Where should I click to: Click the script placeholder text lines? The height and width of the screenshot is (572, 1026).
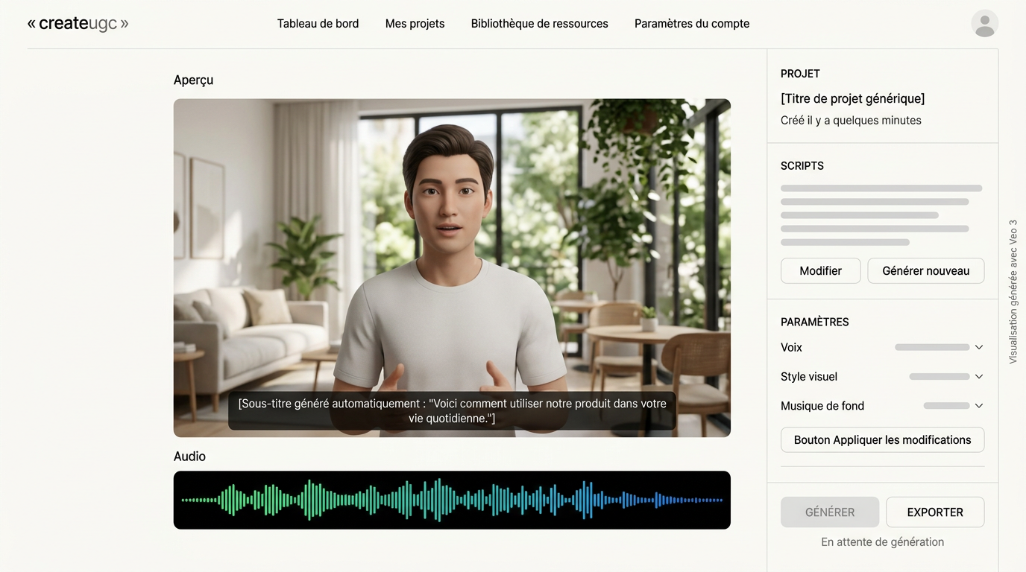coord(881,215)
